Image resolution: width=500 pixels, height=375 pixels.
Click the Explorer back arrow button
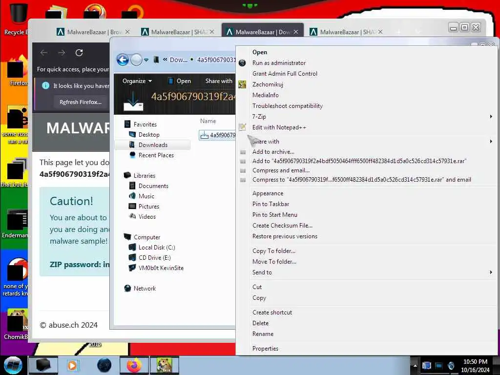[x=123, y=60]
